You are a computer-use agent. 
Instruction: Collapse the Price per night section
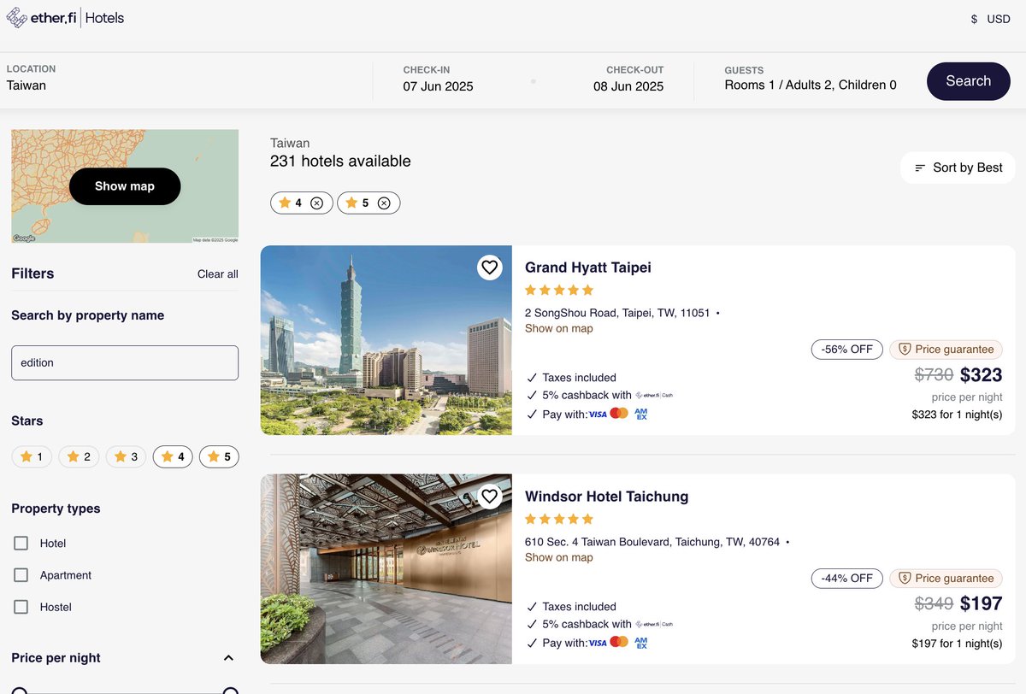point(228,658)
